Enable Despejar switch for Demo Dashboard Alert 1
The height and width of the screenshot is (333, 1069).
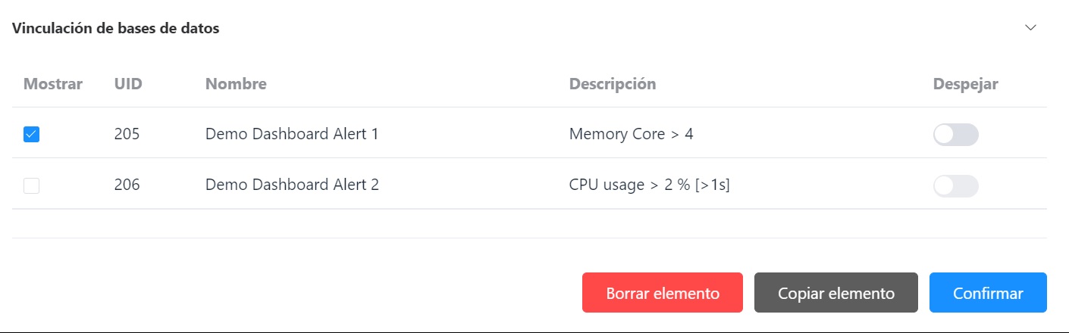[x=955, y=135]
